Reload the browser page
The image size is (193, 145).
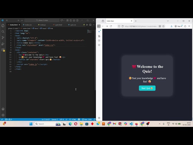(111, 26)
